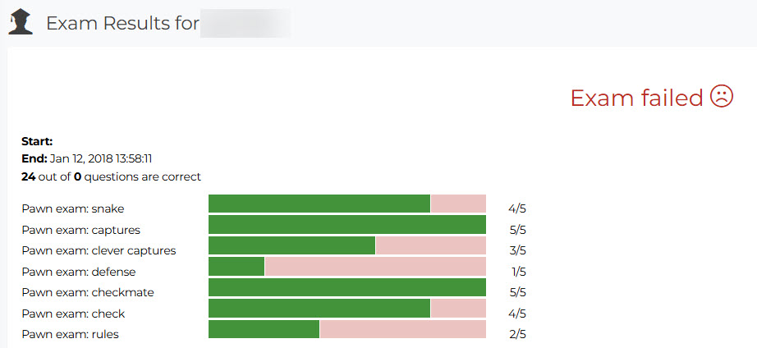Click the questions correct summary line

point(111,176)
